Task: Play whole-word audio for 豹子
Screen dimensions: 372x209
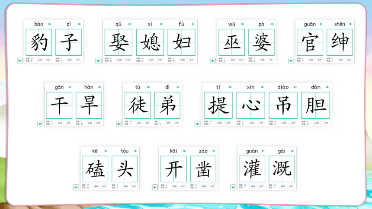Action: 20,61
